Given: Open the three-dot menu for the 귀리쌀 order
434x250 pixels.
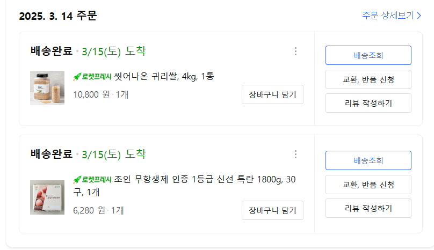Looking at the screenshot, I should (295, 52).
